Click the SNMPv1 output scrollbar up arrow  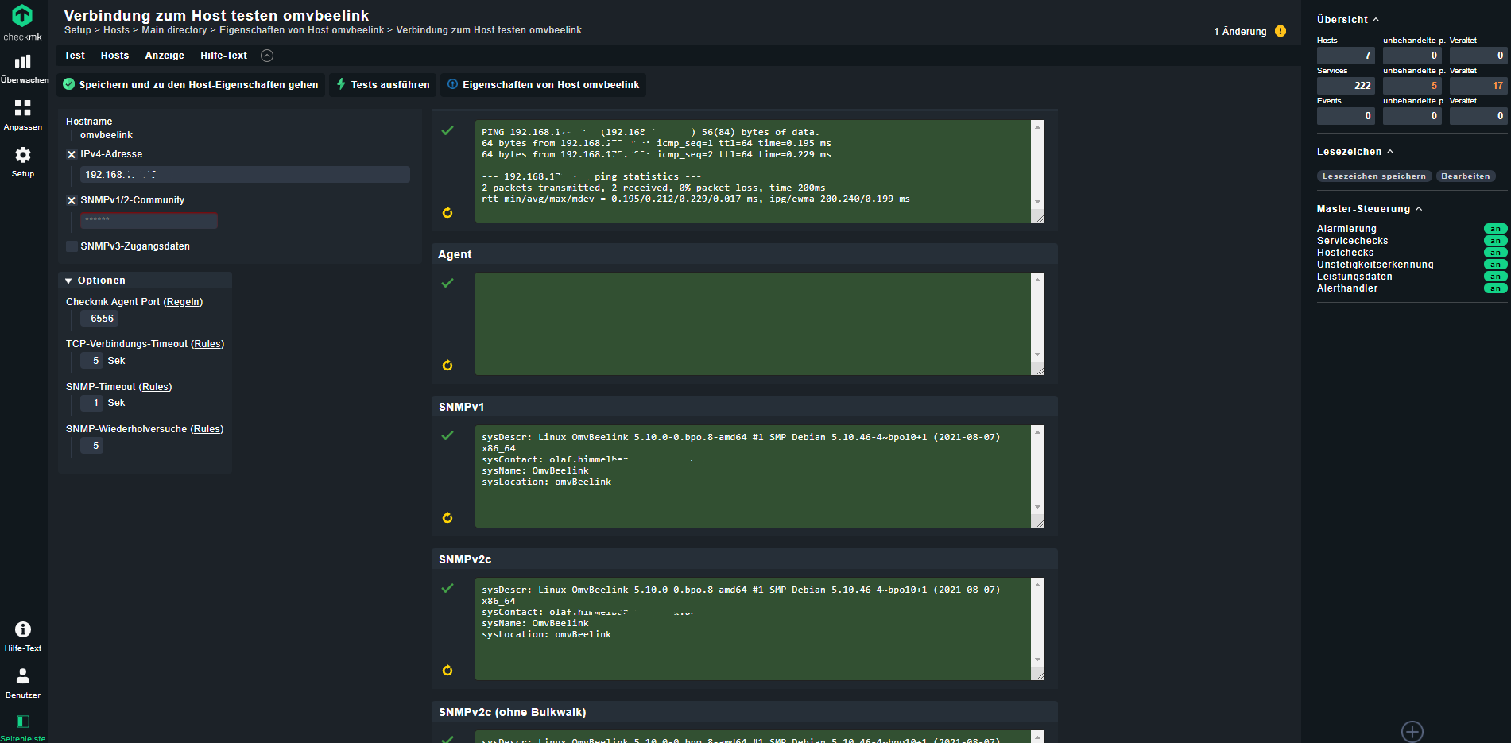pyautogui.click(x=1037, y=432)
